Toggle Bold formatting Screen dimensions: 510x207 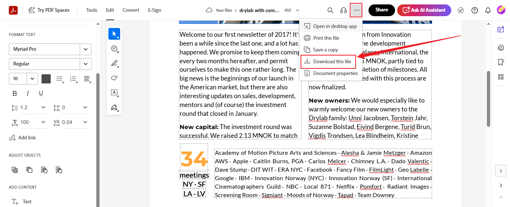click(x=15, y=93)
